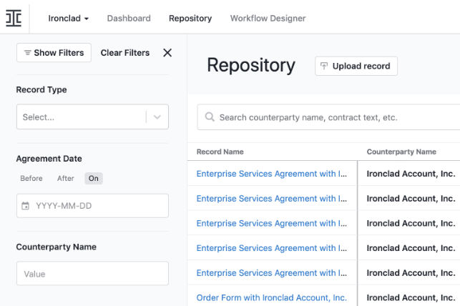Open the Order Form with Ironclad Account record

271,297
